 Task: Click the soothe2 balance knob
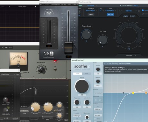pyautogui.click(x=87, y=117)
